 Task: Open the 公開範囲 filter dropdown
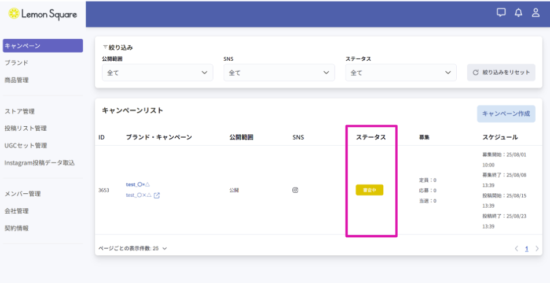tap(157, 73)
